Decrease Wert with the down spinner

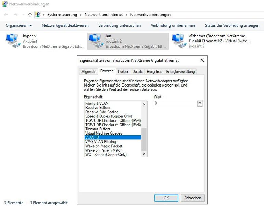(x=200, y=105)
